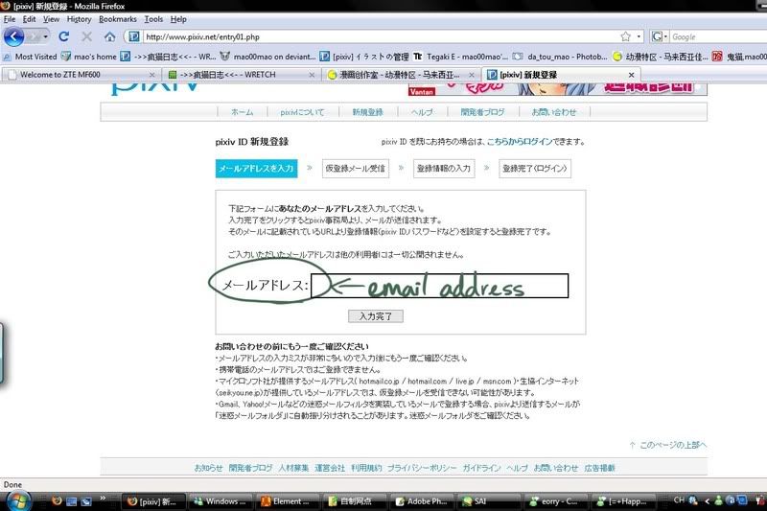Click the ホーム link in pixiv nav
767x511 pixels.
[x=243, y=112]
